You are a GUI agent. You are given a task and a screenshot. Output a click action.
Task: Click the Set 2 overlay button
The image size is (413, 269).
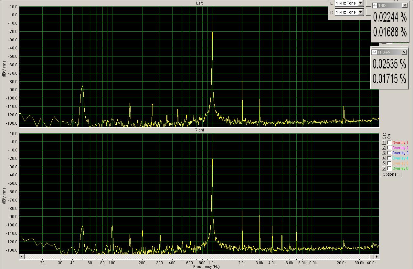tap(384, 148)
